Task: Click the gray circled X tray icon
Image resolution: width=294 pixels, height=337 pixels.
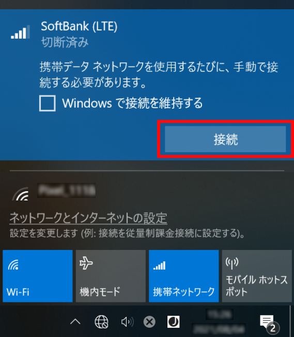Action: 149,322
